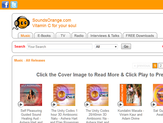Open the Kundalini Masala cover image
Image resolution: width=163 pixels, height=123 pixels.
tap(131, 95)
